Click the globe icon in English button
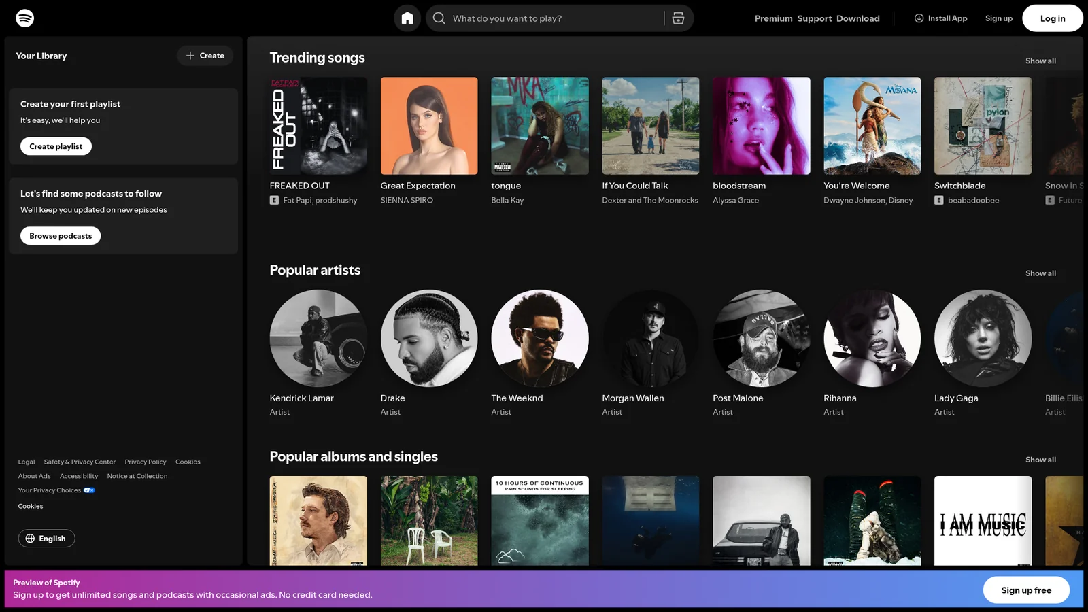Image resolution: width=1088 pixels, height=612 pixels. pos(30,539)
